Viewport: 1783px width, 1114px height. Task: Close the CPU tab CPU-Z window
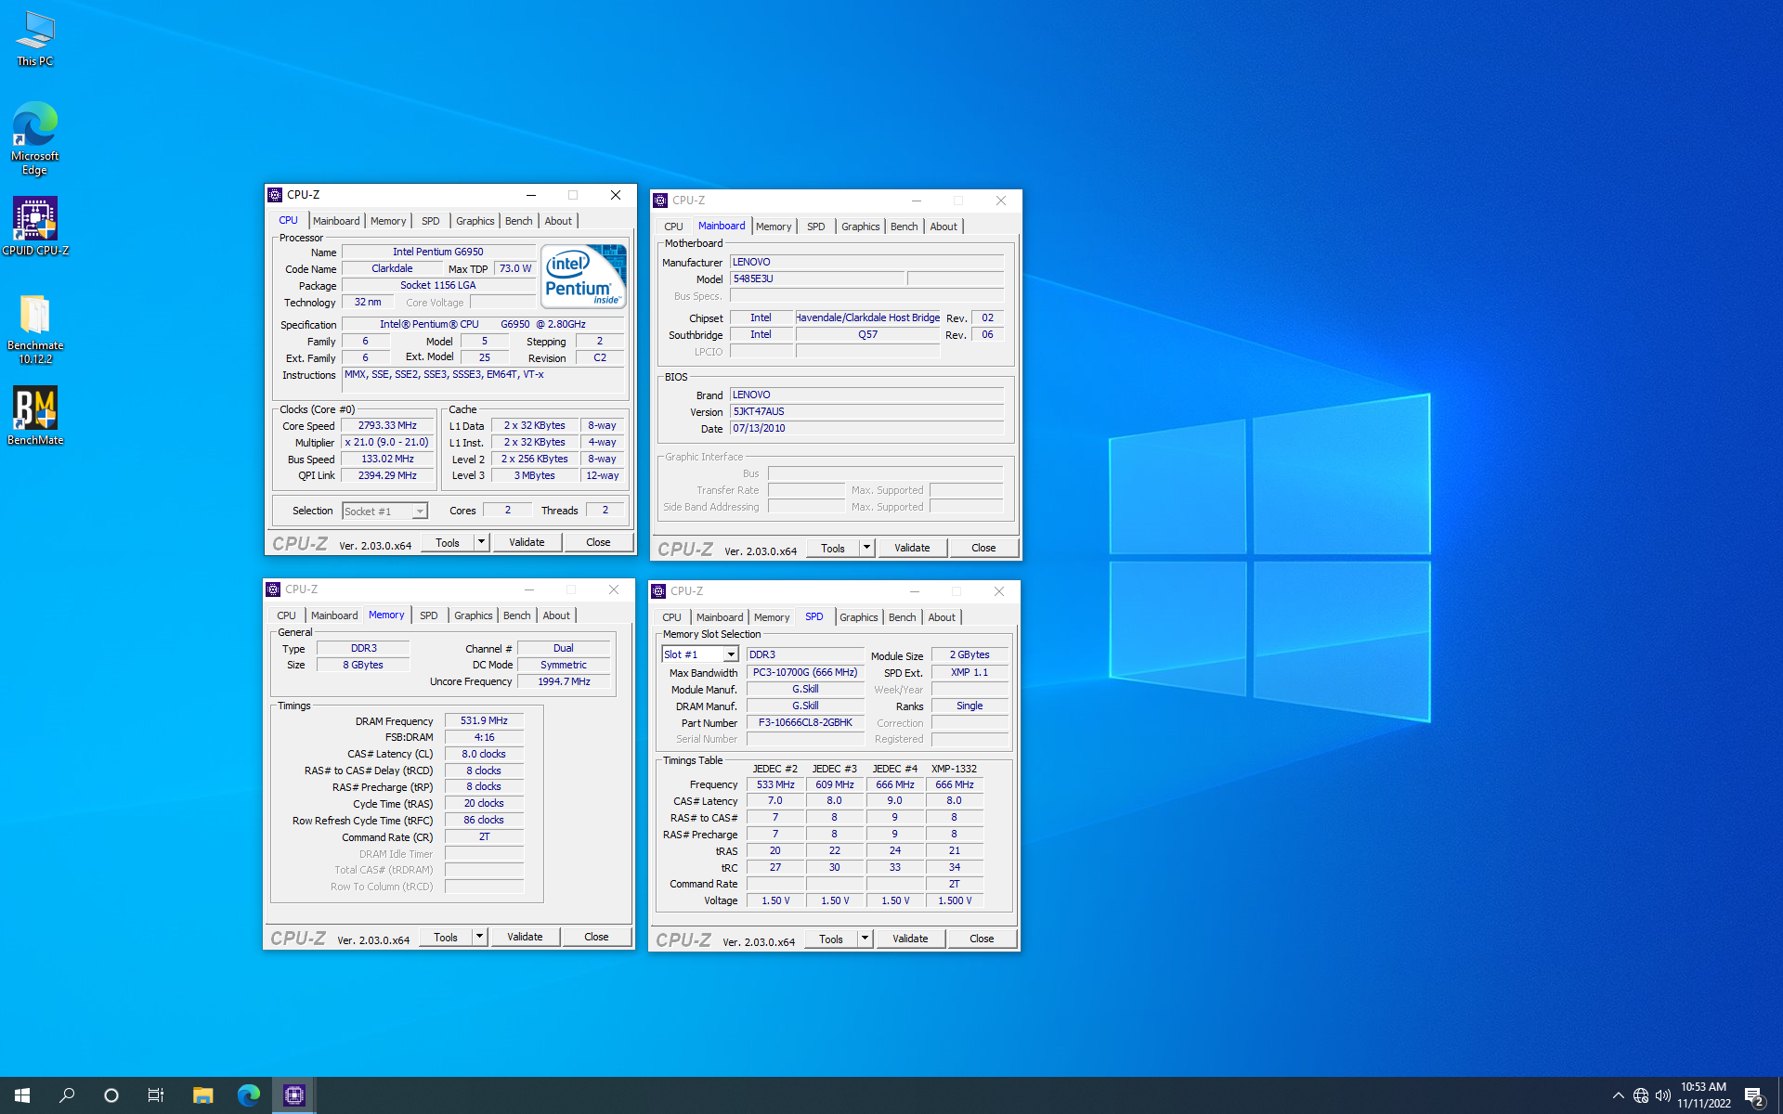(x=616, y=195)
